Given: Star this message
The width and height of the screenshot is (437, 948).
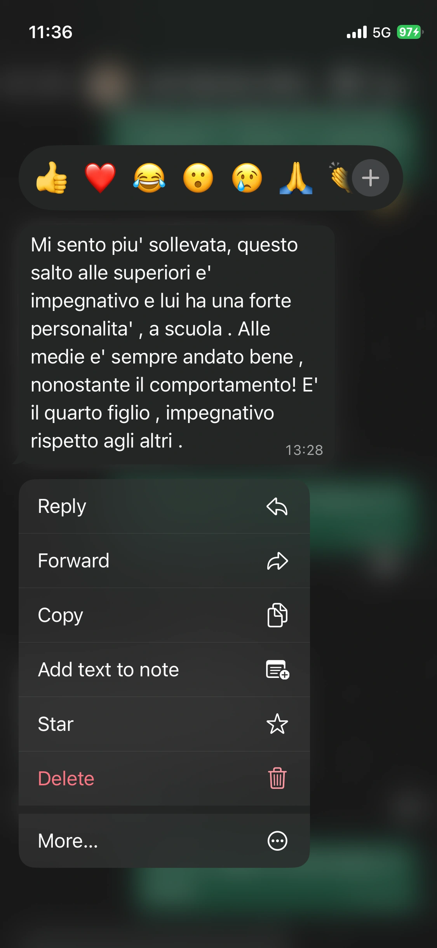Looking at the screenshot, I should tap(164, 724).
